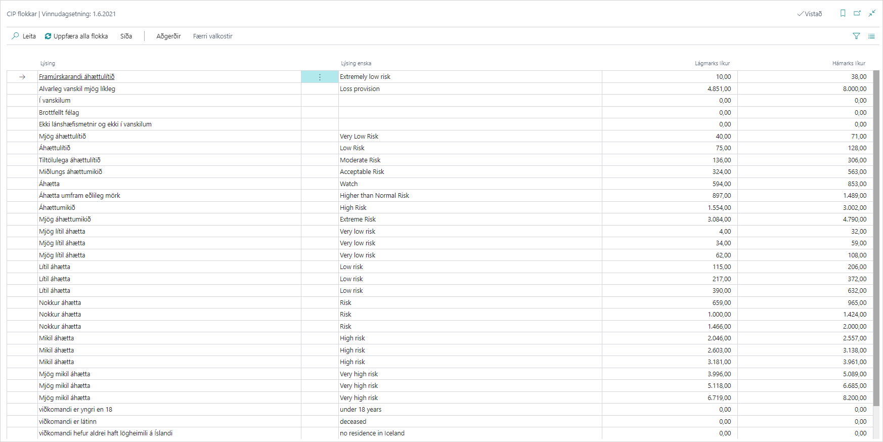The image size is (883, 442).
Task: Open the three-dot menu on the Framúrskarandi áhættulítið row
Action: 320,77
